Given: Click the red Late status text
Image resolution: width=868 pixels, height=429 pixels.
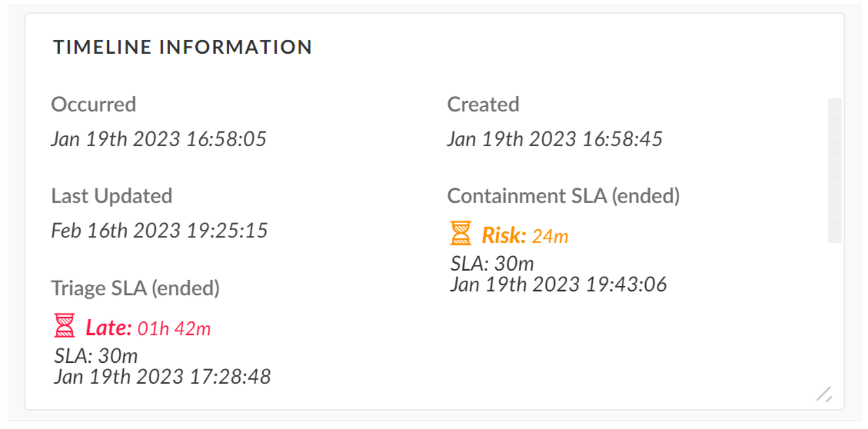Looking at the screenshot, I should (x=108, y=328).
